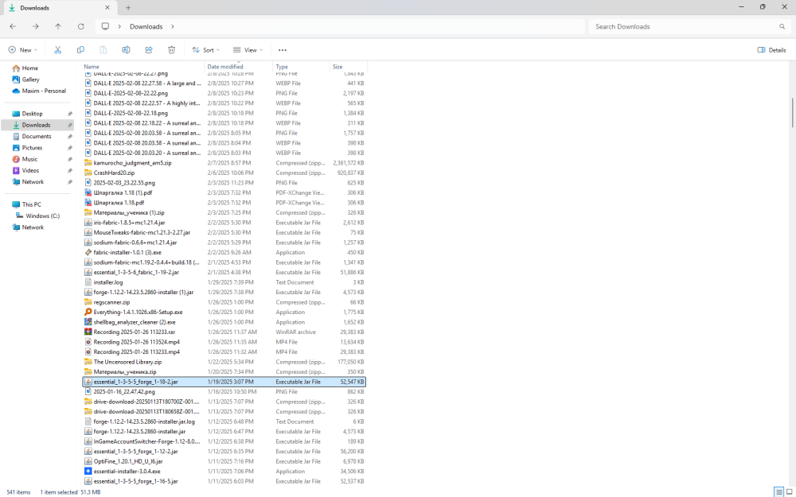Viewport: 796px width, 497px height.
Task: Select Recording 2025-01-26 113524.mp4
Action: pos(224,342)
